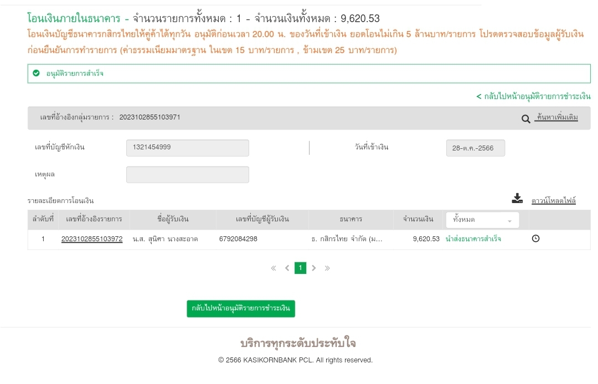Go to first page with double-left arrow
This screenshot has height=384, width=598.
[x=274, y=268]
